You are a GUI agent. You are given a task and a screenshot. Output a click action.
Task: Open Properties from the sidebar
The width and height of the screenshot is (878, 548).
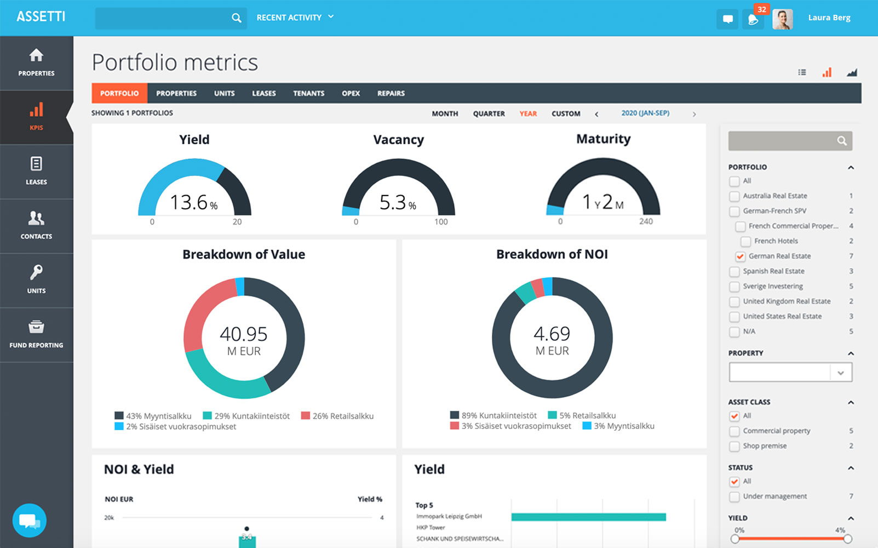[x=36, y=63]
